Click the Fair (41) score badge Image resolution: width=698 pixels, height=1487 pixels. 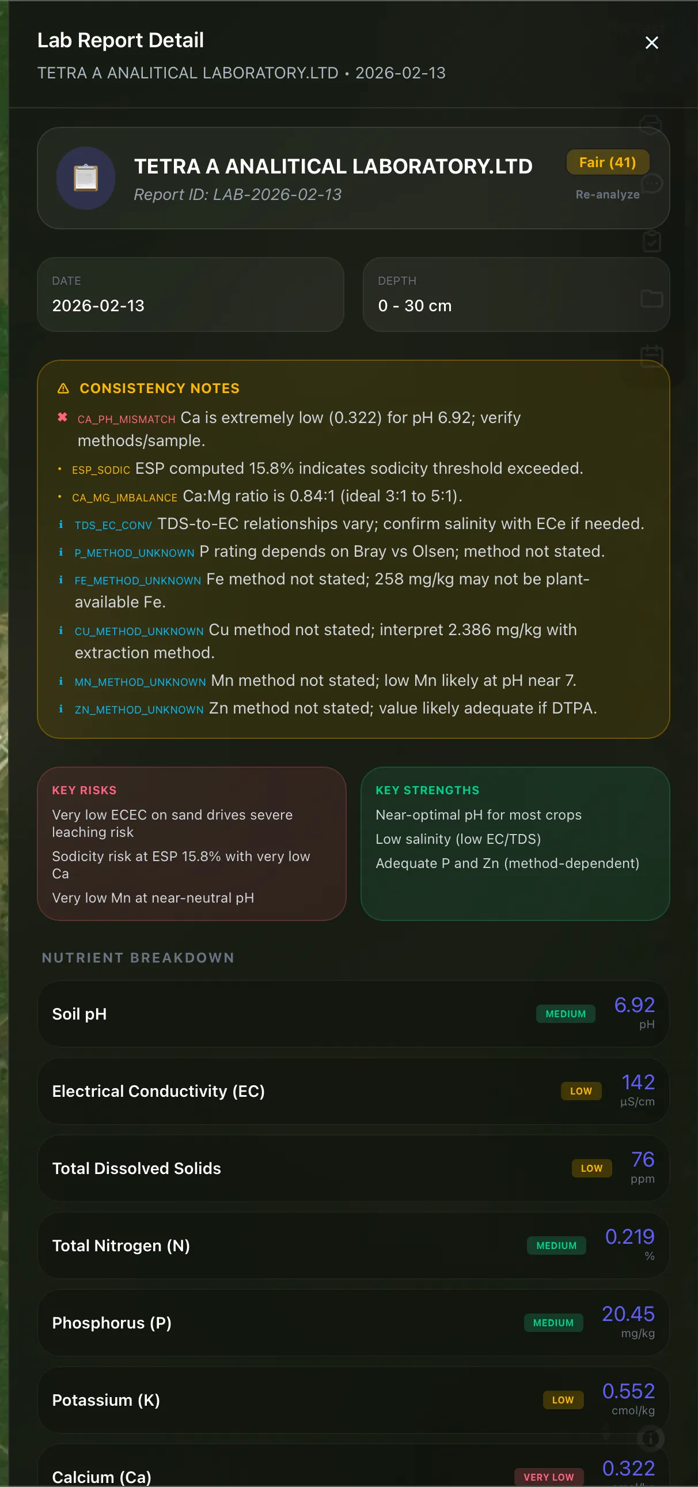pos(608,162)
